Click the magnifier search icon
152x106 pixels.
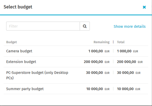pyautogui.click(x=85, y=26)
